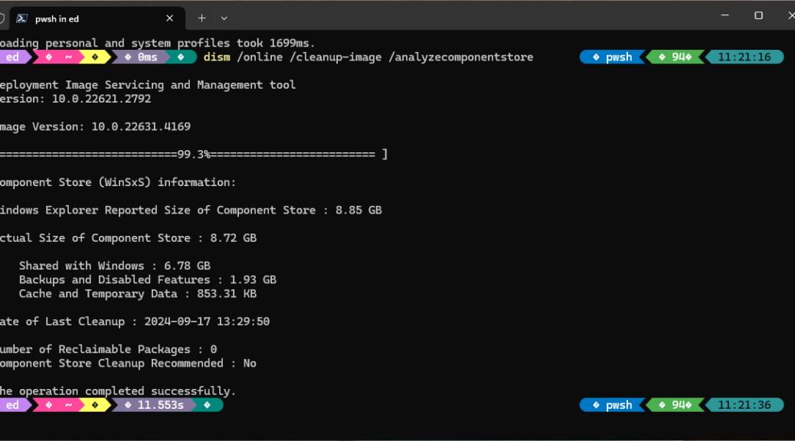Click the version '10.0.22621.2792' text
The width and height of the screenshot is (795, 441).
[x=101, y=99]
